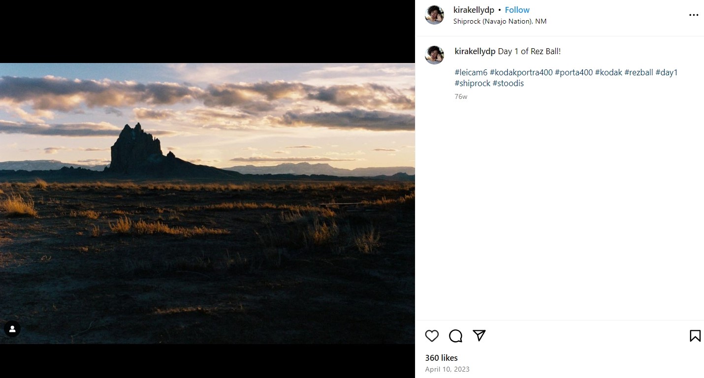Show tagged people icon on the photo
Viewport: 704px width, 378px height.
pyautogui.click(x=12, y=329)
